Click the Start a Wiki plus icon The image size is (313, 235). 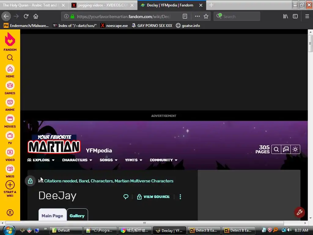pyautogui.click(x=10, y=185)
